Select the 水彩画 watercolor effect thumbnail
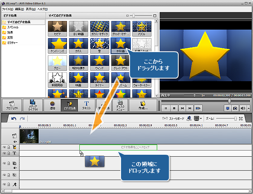Screen dimensions: 253x194 (121, 45)
